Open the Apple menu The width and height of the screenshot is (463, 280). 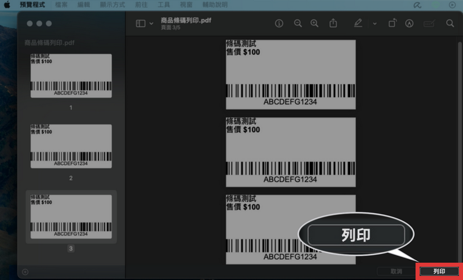[6, 5]
